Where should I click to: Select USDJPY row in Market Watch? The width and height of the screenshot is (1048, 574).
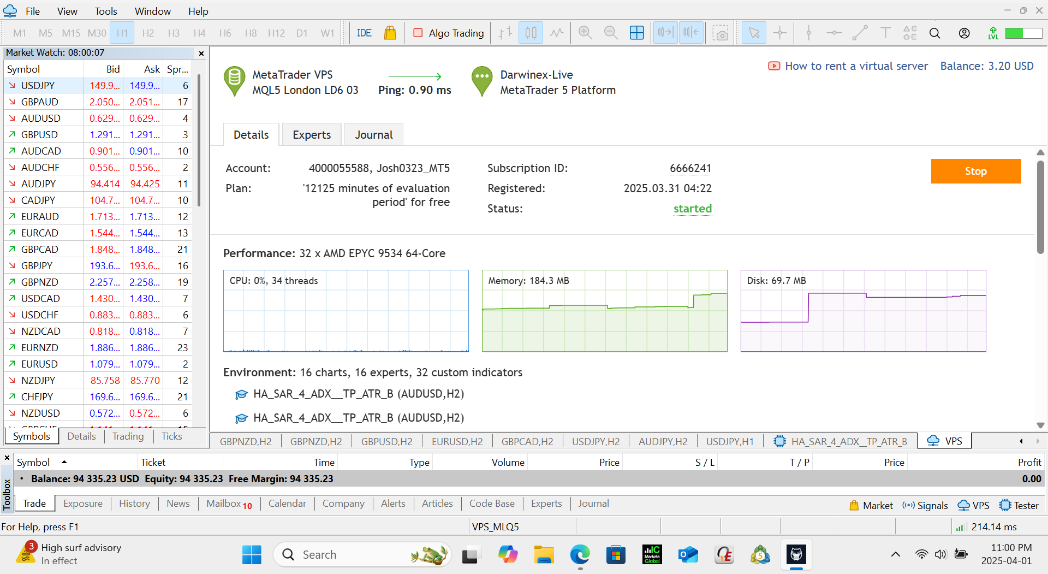98,85
